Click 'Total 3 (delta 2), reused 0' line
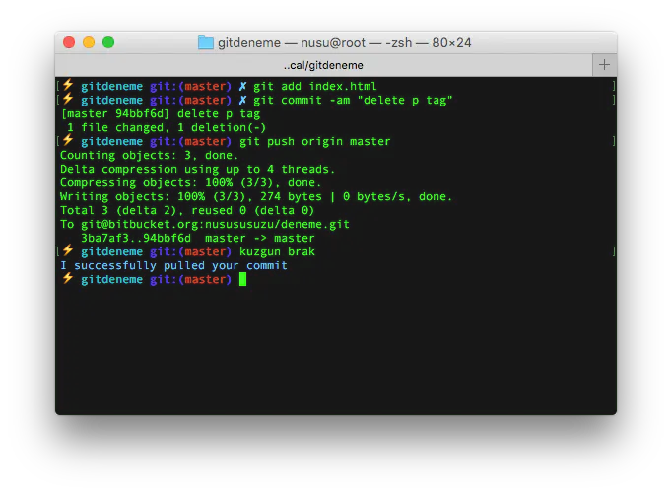Viewport: 672px width, 494px height. pos(187,210)
